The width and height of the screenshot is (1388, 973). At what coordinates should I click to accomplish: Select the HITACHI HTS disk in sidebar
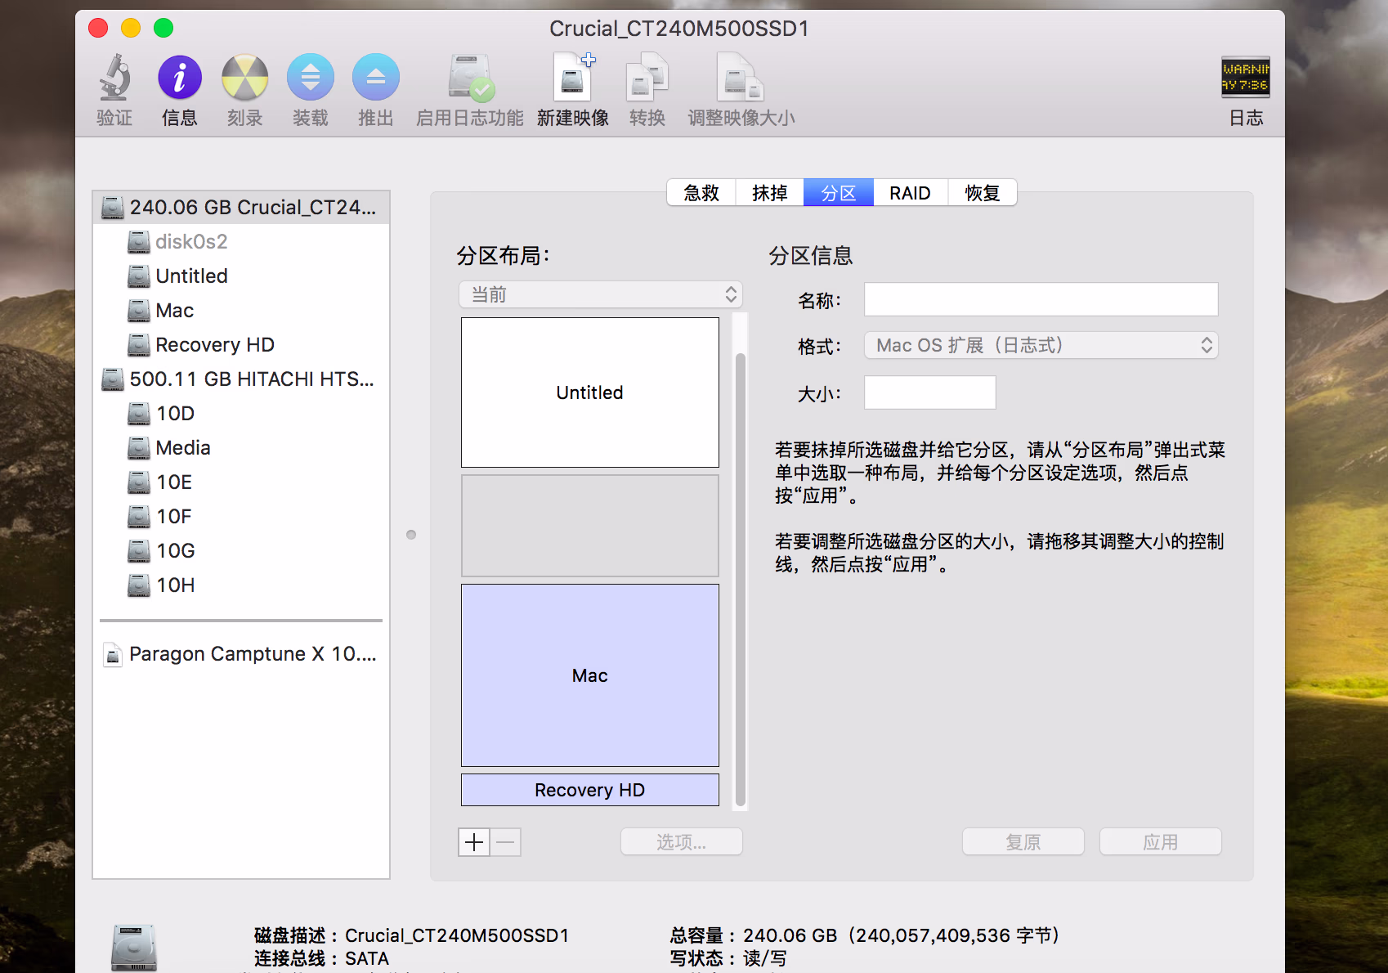[x=252, y=379]
